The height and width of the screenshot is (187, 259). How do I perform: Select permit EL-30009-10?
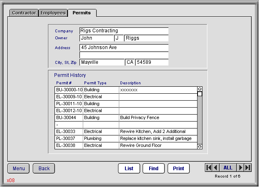(x=69, y=97)
